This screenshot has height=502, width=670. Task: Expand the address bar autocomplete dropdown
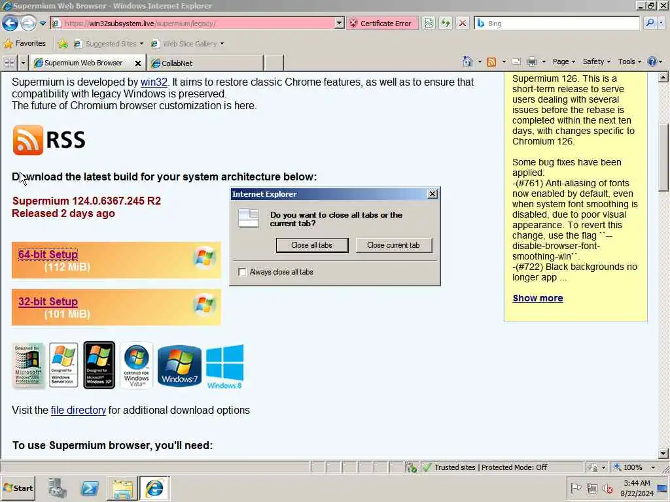[340, 24]
